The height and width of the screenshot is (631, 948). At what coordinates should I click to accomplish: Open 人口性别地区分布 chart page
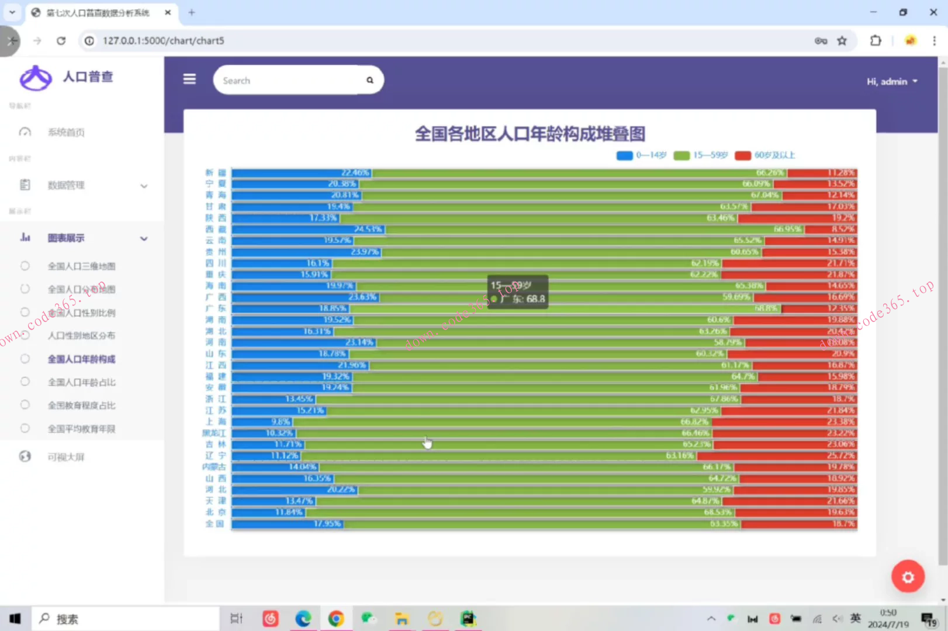[x=81, y=335]
